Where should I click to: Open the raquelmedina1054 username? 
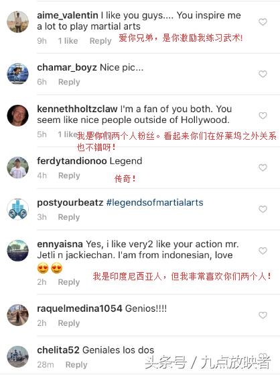[80, 308]
